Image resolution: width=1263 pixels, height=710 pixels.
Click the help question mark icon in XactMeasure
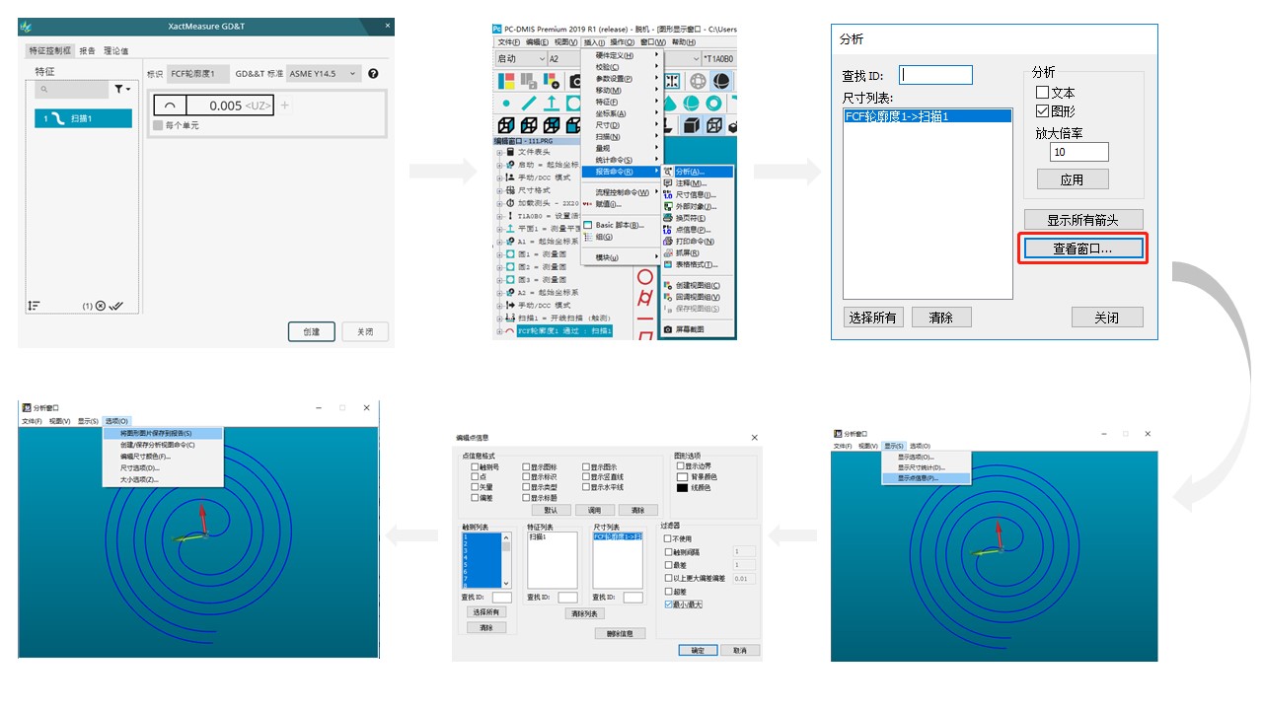point(373,74)
